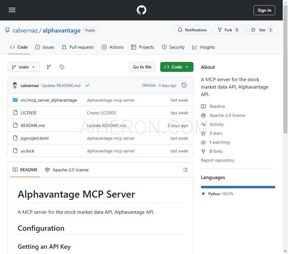The height and width of the screenshot is (254, 288).
Task: Open commit hash 290430e
Action: pyautogui.click(x=148, y=85)
